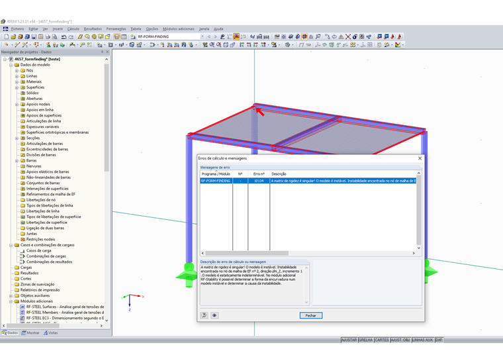This screenshot has height=361, width=503.
Task: Select the error row 10134
Action: pyautogui.click(x=308, y=181)
